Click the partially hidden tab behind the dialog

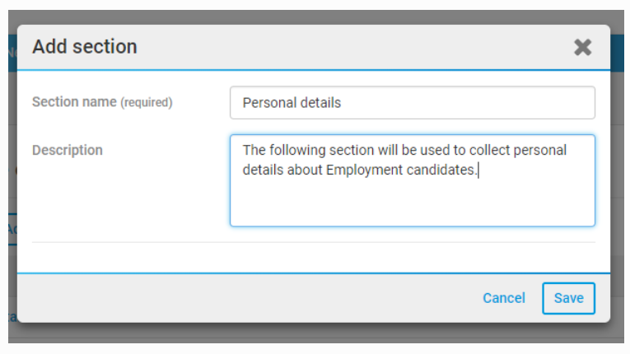12,229
